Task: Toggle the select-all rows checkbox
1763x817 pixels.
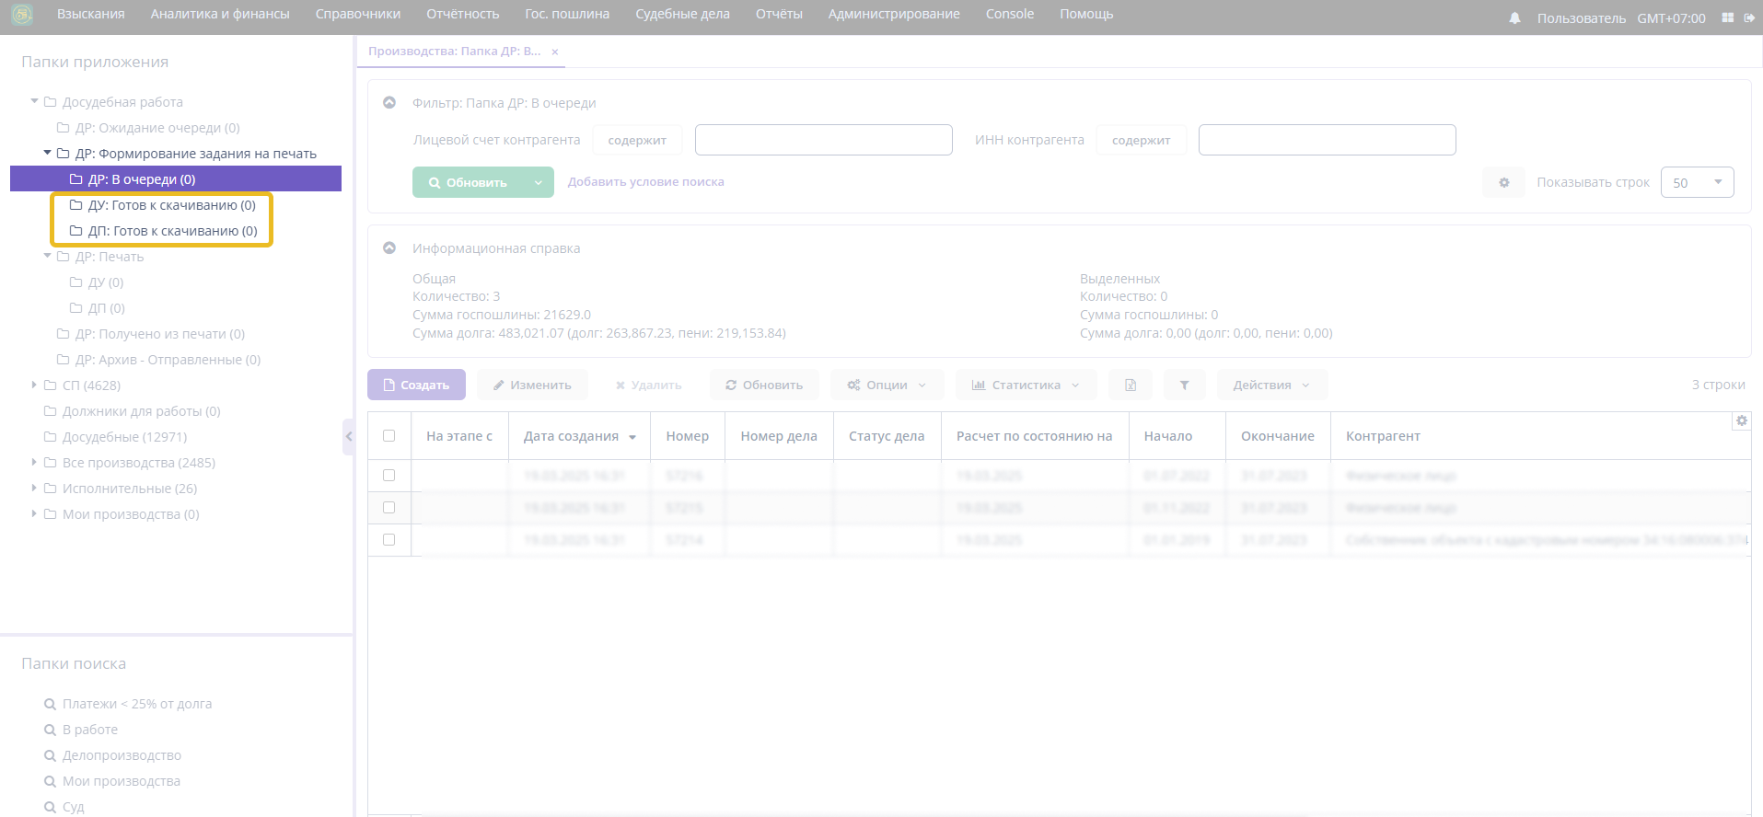Action: click(389, 436)
